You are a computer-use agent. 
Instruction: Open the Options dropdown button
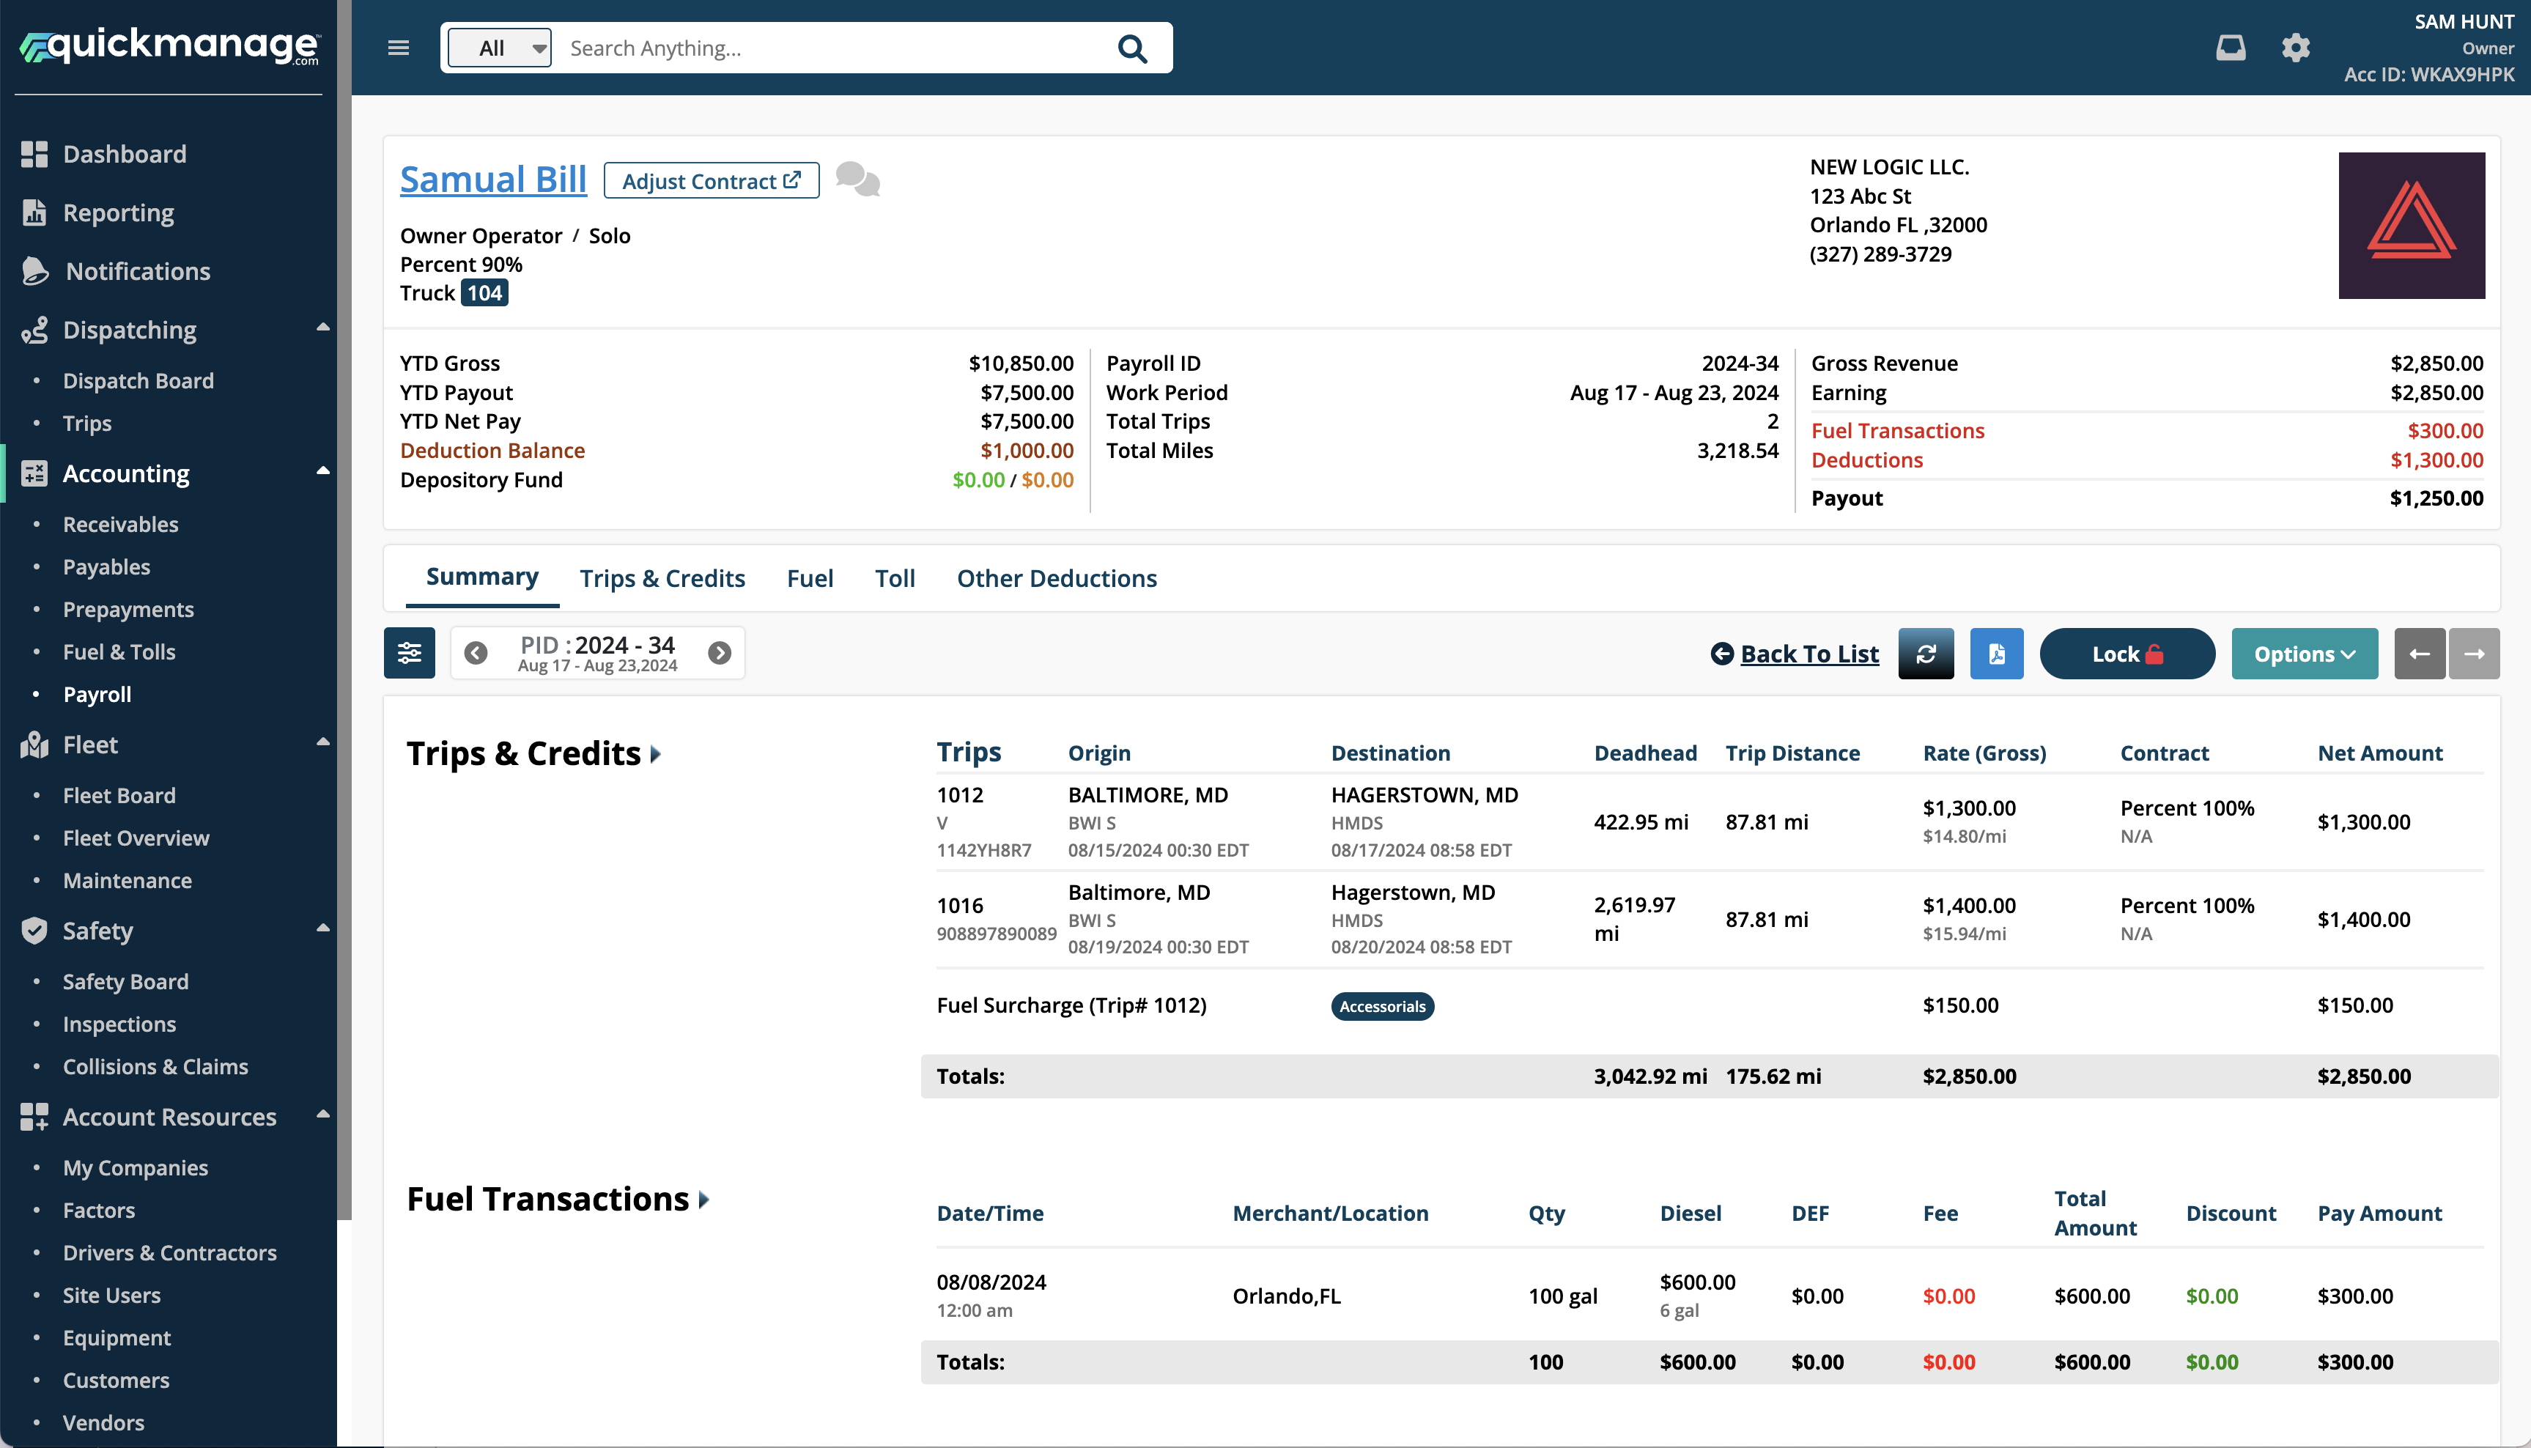[x=2303, y=654]
